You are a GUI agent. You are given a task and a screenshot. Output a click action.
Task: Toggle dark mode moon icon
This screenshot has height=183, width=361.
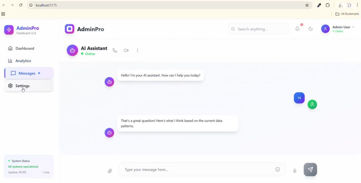pos(310,29)
